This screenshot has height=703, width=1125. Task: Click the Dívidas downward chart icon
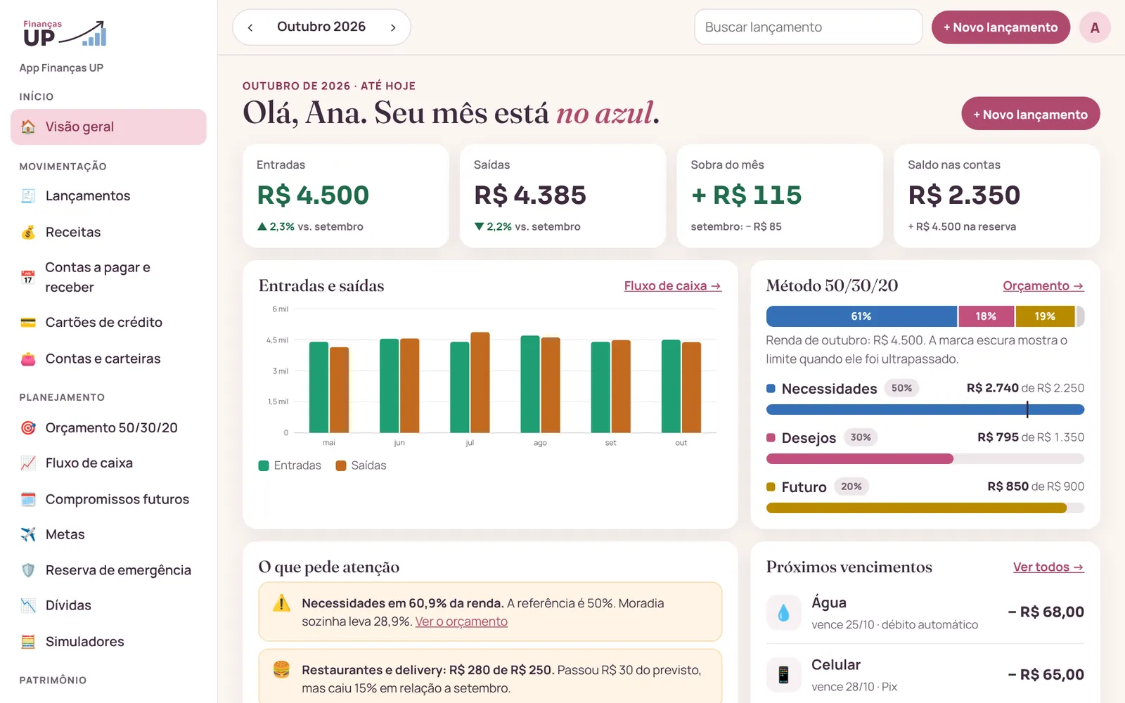28,605
